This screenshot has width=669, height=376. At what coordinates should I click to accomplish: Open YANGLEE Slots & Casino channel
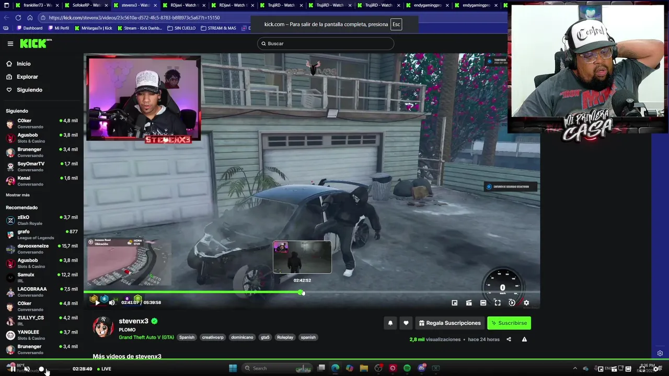point(42,335)
